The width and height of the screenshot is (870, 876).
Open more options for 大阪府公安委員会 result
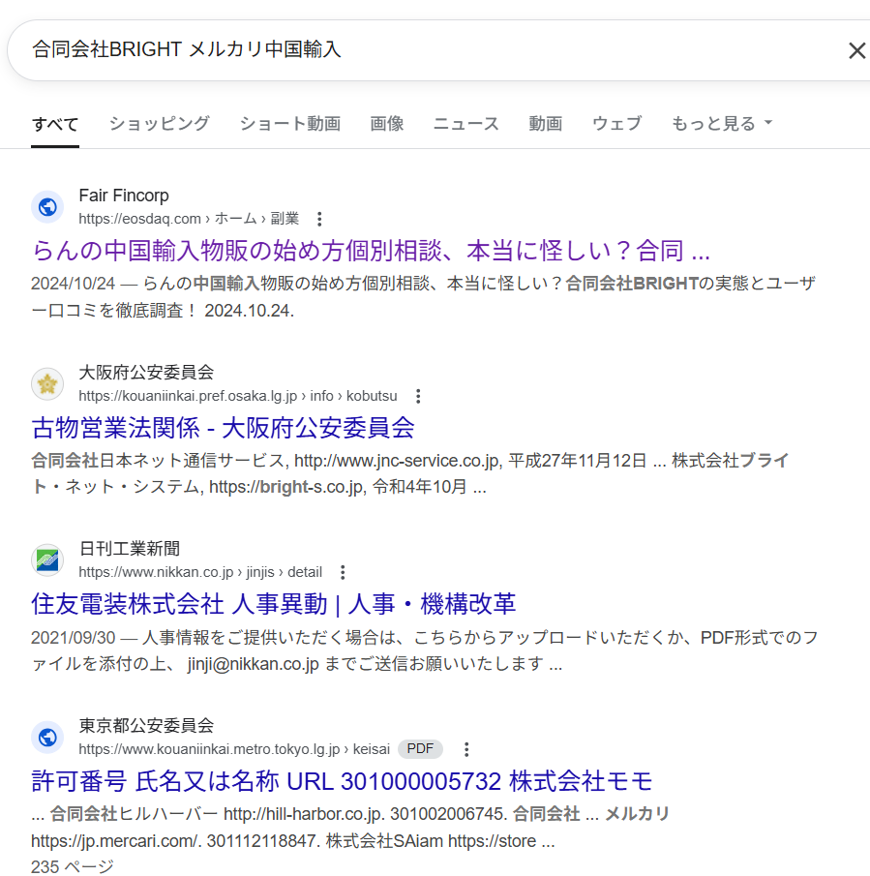pyautogui.click(x=418, y=396)
